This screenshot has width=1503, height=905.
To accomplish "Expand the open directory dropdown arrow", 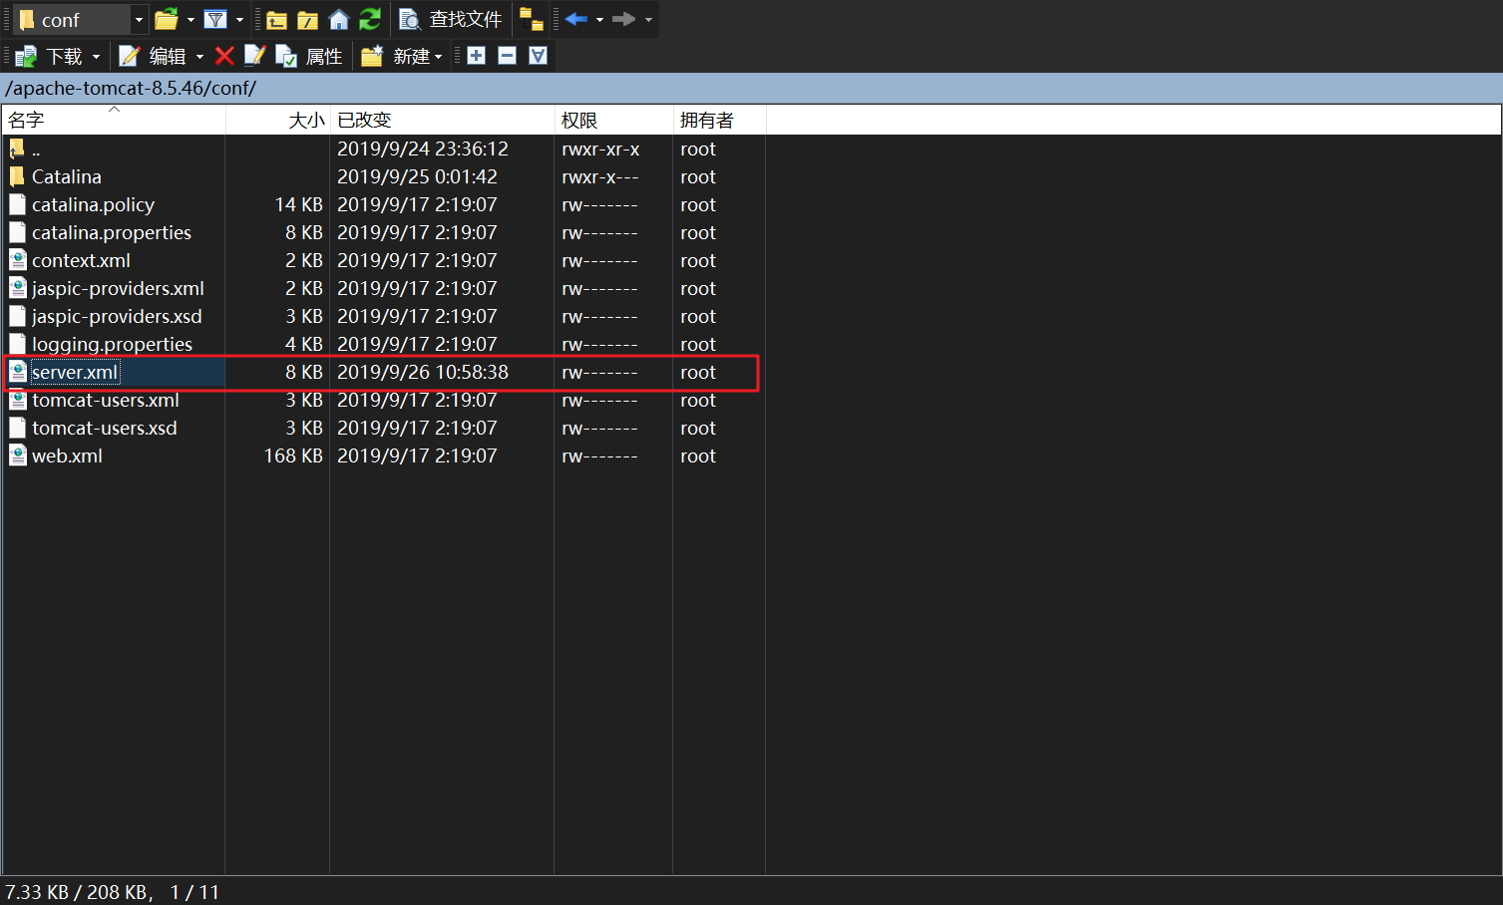I will pyautogui.click(x=190, y=20).
